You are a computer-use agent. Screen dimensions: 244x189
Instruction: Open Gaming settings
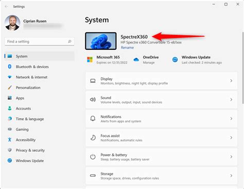click(40, 129)
